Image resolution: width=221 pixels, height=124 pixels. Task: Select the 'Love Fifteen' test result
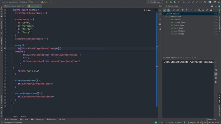point(179,31)
